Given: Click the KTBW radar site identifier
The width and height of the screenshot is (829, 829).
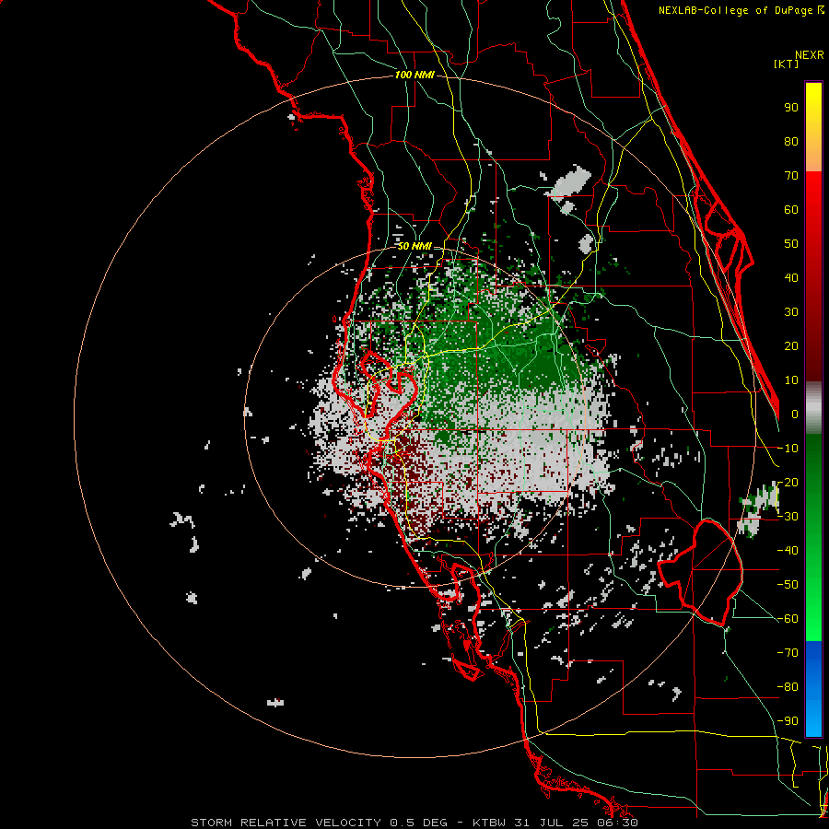Looking at the screenshot, I should pyautogui.click(x=489, y=823).
